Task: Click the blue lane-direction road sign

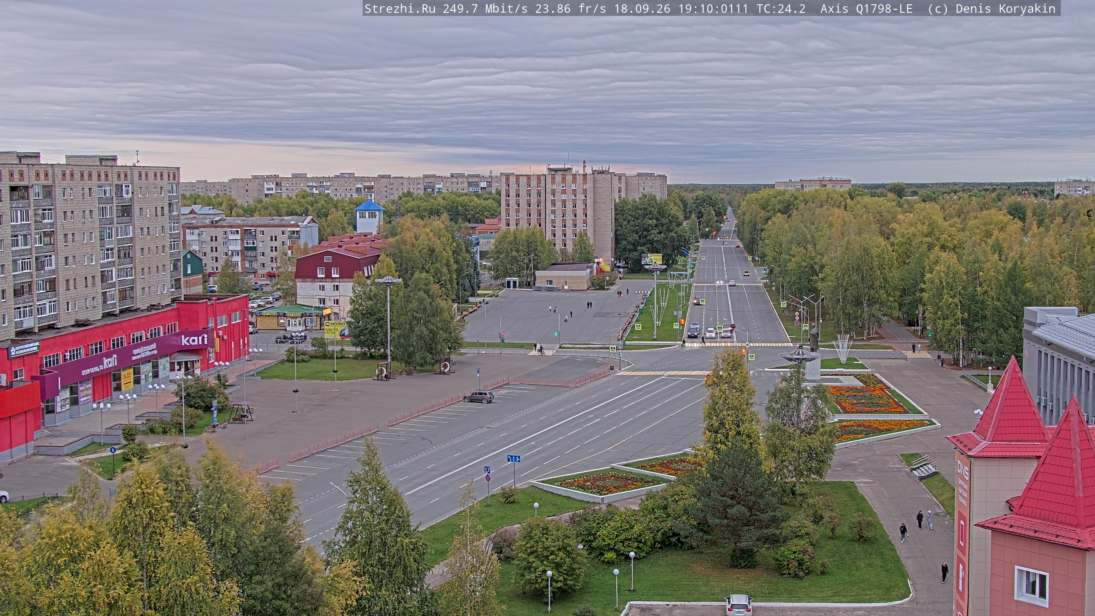Action: point(514,459)
